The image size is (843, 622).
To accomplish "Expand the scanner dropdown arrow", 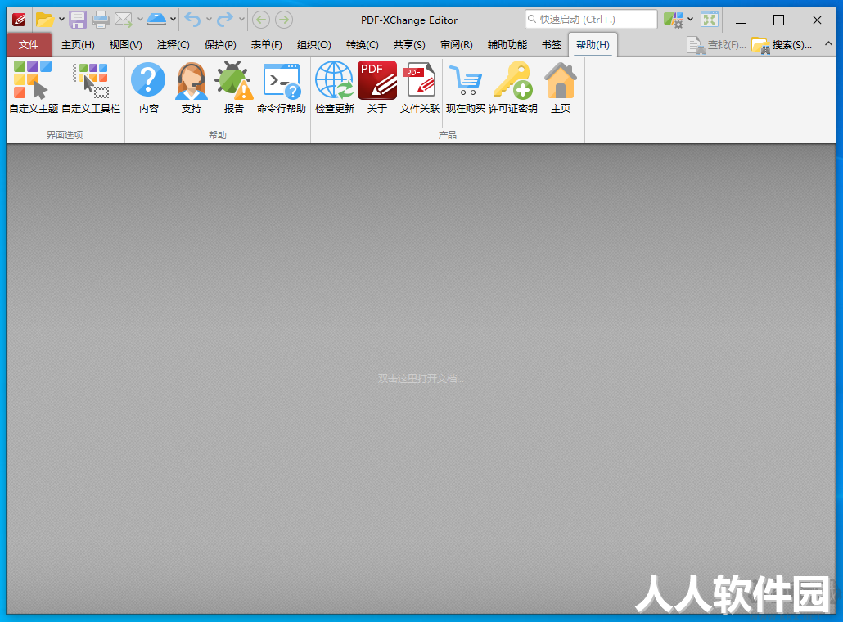I will coord(174,20).
